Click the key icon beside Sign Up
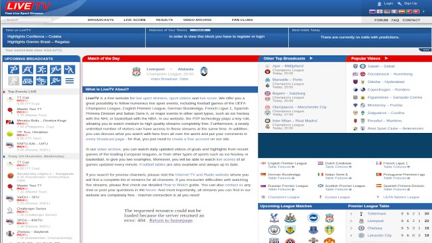 (400, 3)
